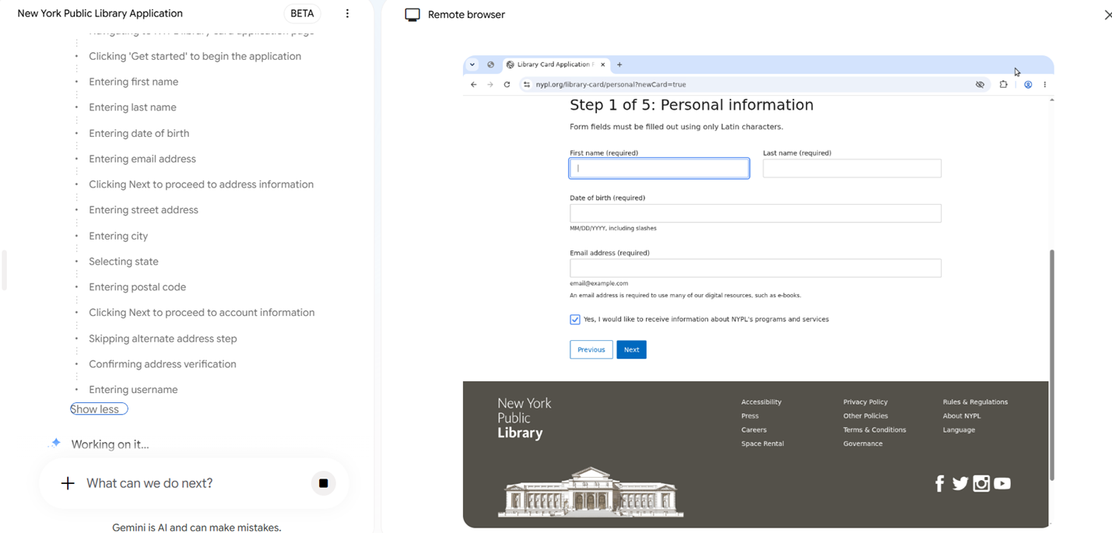Viewport: 1112px width, 533px height.
Task: Focus the First name input field
Action: (x=659, y=168)
